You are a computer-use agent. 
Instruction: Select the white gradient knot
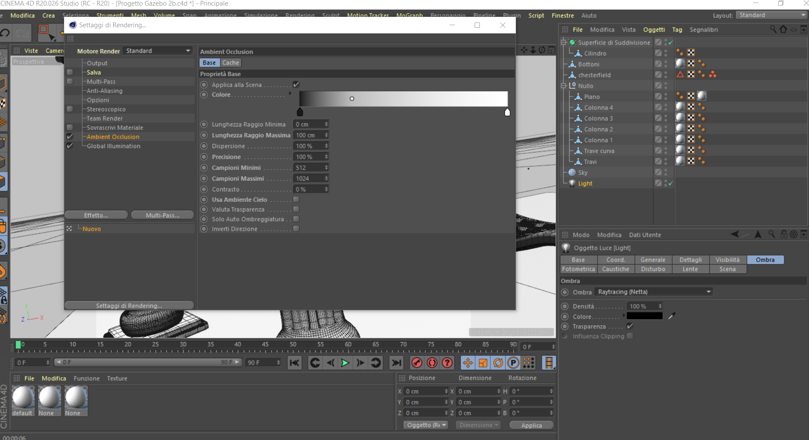pyautogui.click(x=507, y=112)
